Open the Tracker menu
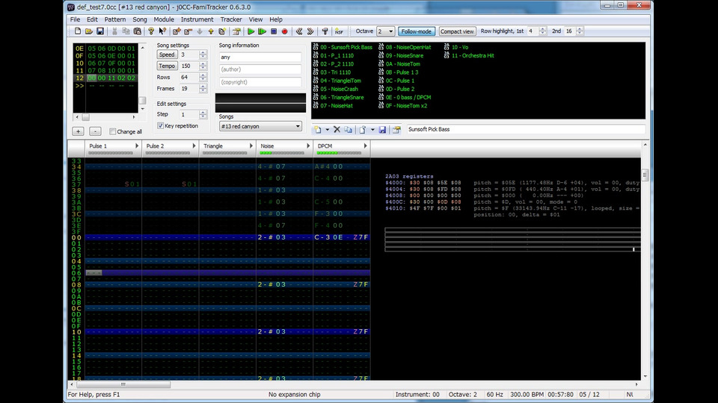 pos(231,19)
